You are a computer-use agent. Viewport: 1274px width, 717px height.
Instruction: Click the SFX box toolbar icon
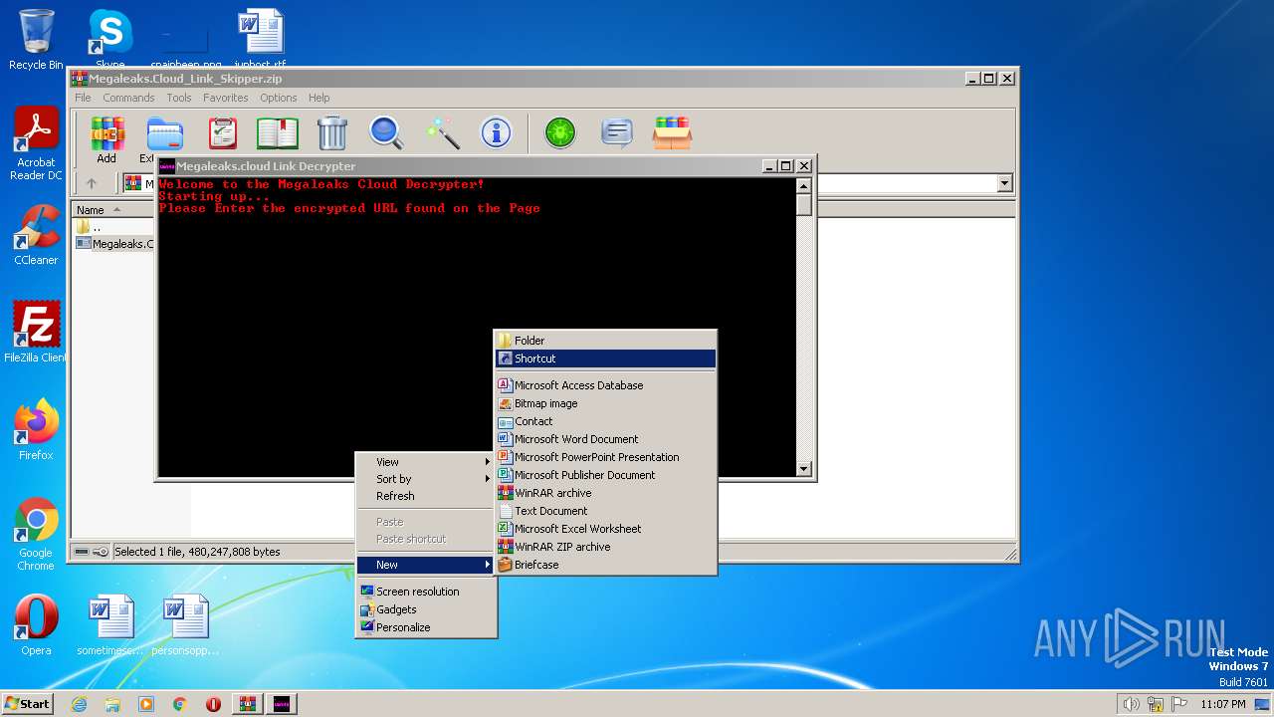673,132
